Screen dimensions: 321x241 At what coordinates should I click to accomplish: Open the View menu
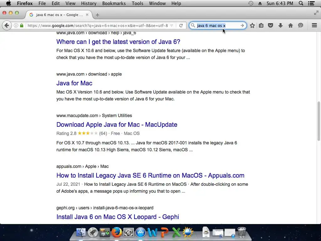click(71, 3)
